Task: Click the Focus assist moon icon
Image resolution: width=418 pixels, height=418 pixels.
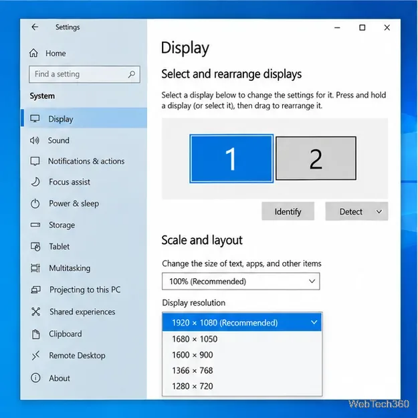Action: (x=35, y=182)
